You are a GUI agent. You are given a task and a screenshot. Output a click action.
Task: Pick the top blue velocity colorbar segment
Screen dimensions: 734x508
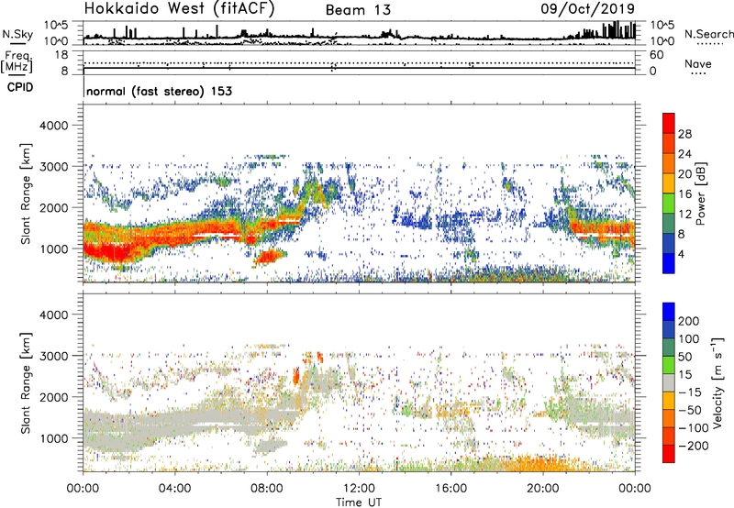tap(669, 312)
